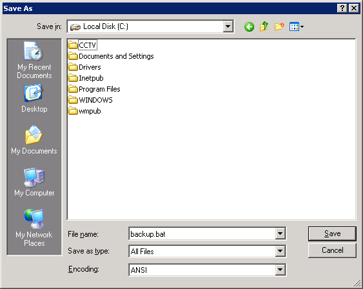Select the Inetpub folder icon
The height and width of the screenshot is (289, 363).
point(73,78)
